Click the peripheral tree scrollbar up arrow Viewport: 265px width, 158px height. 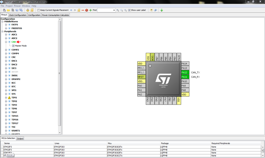(x=59, y=19)
